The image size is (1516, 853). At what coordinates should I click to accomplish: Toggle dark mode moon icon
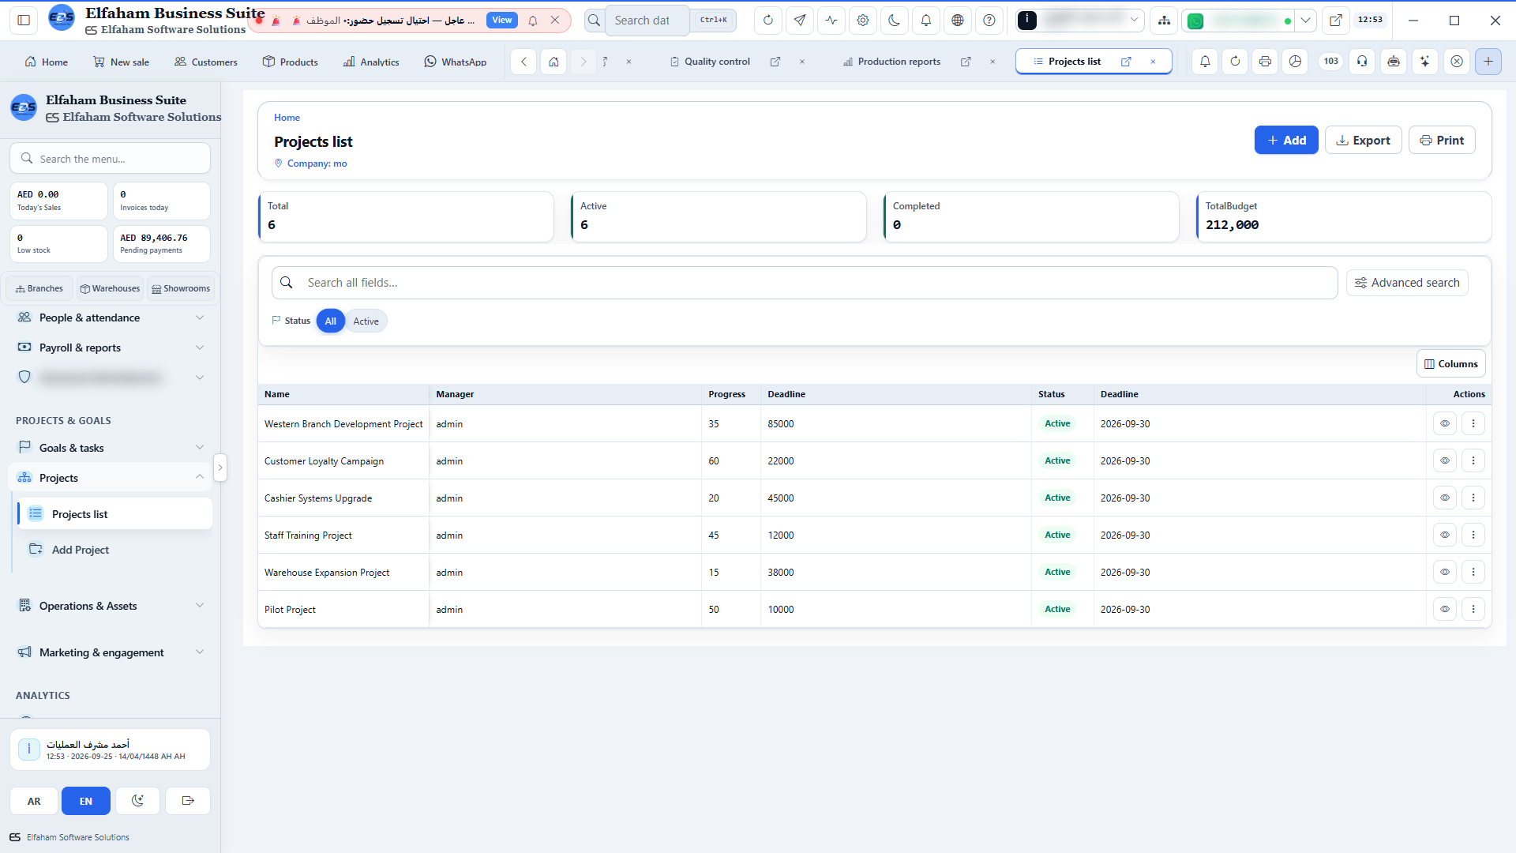(x=895, y=21)
